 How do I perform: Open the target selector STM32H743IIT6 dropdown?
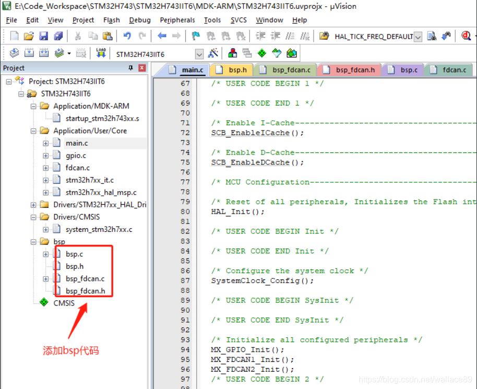pos(199,54)
